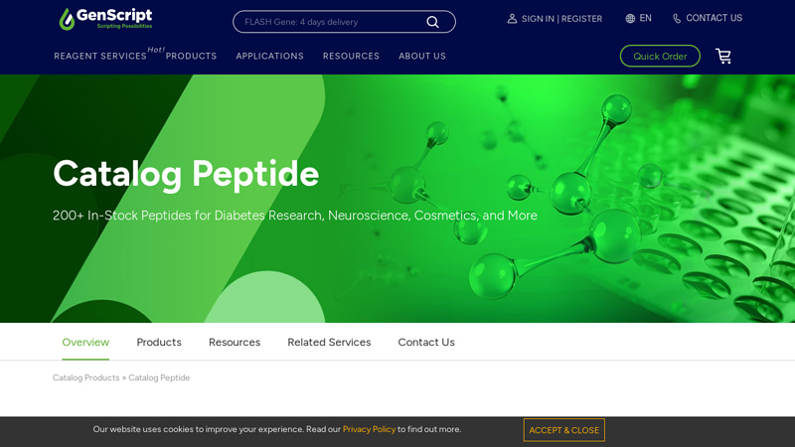This screenshot has width=795, height=447.
Task: Click the Catalog Peptide banner heading
Action: click(x=186, y=175)
